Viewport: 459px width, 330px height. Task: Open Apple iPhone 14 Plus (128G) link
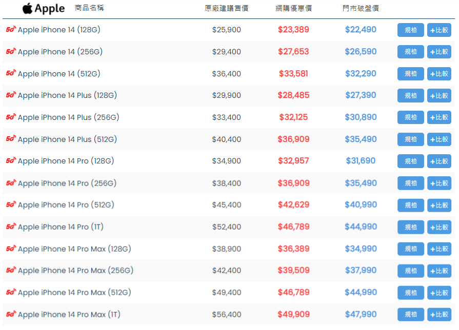[67, 95]
